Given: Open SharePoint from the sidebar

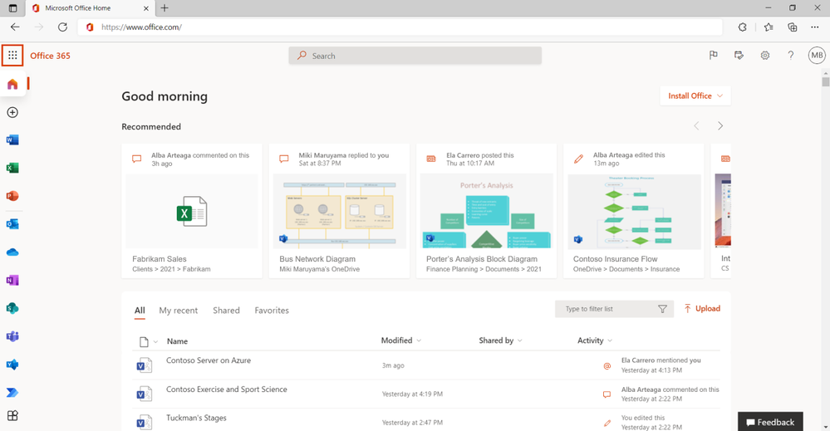Looking at the screenshot, I should click(x=12, y=308).
